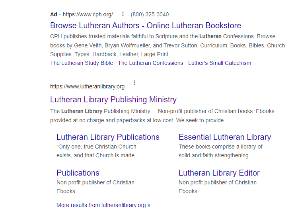The image size is (296, 221).
Task: Open Lutheran Library Publications sublink
Action: pyautogui.click(x=108, y=137)
